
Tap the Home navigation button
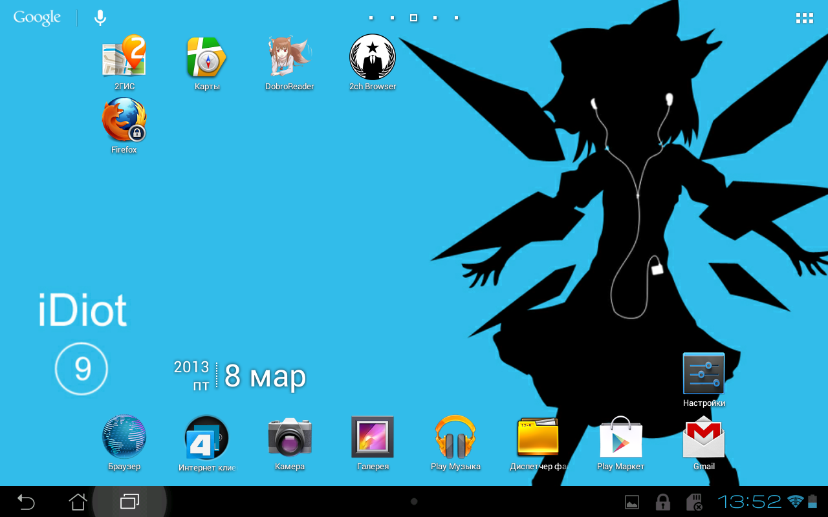click(x=78, y=501)
